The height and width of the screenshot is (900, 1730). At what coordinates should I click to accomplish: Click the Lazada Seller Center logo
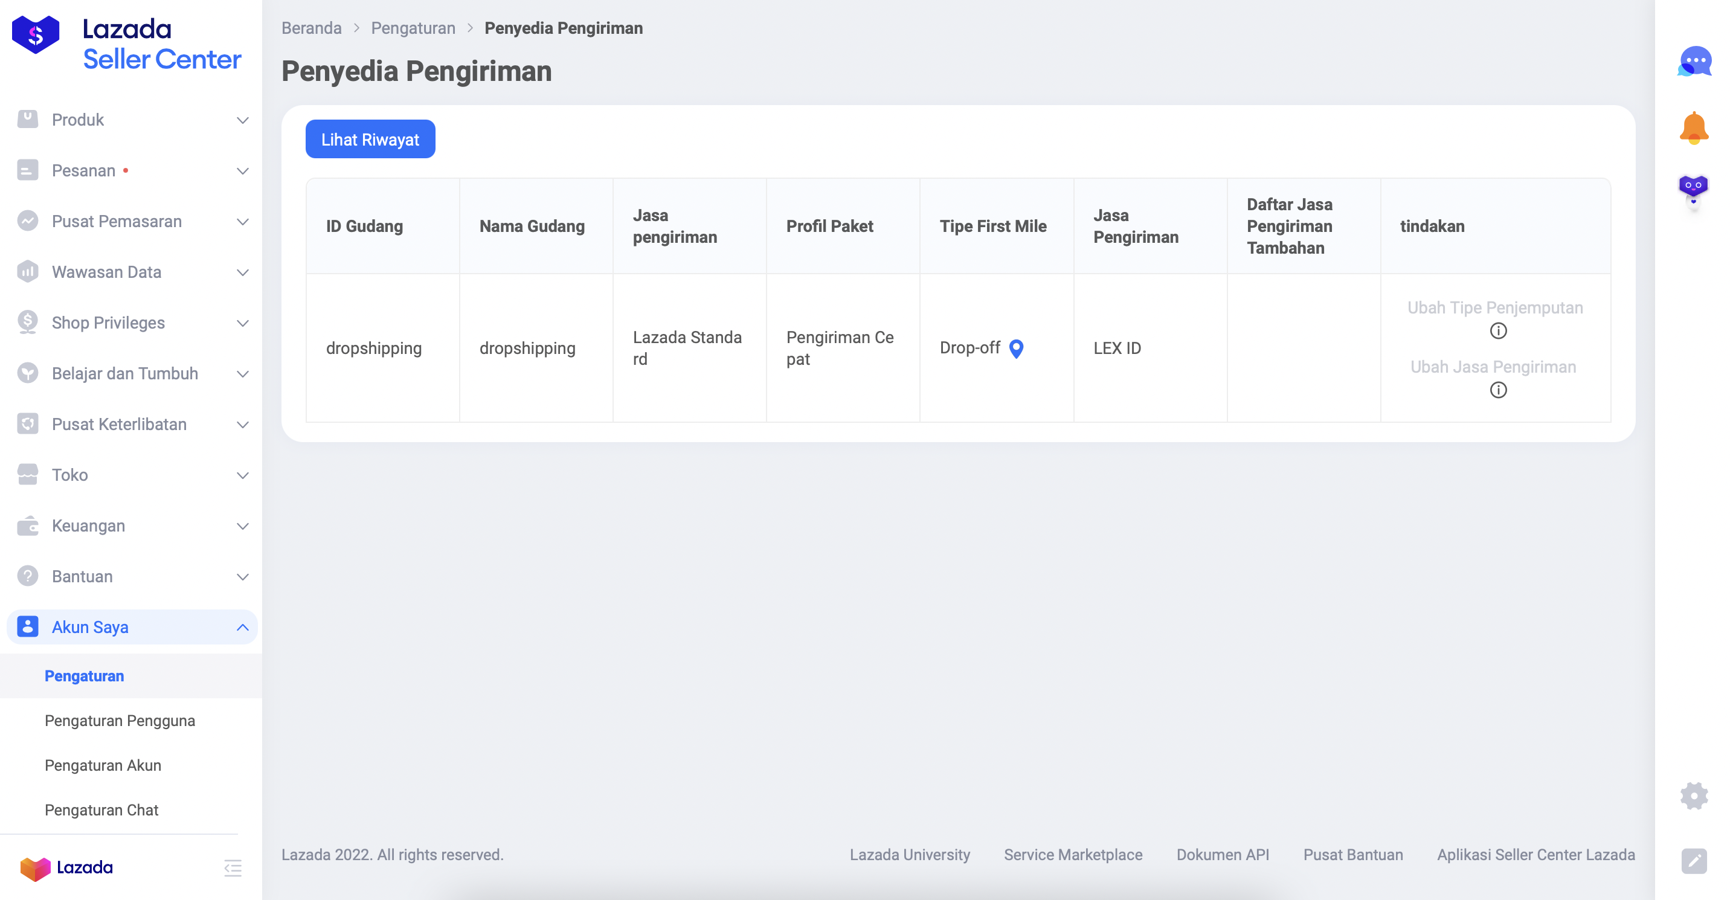coord(127,43)
